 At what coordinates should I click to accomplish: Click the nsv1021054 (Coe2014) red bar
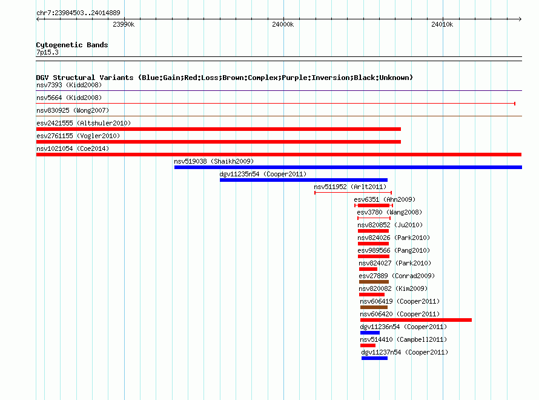click(279, 155)
